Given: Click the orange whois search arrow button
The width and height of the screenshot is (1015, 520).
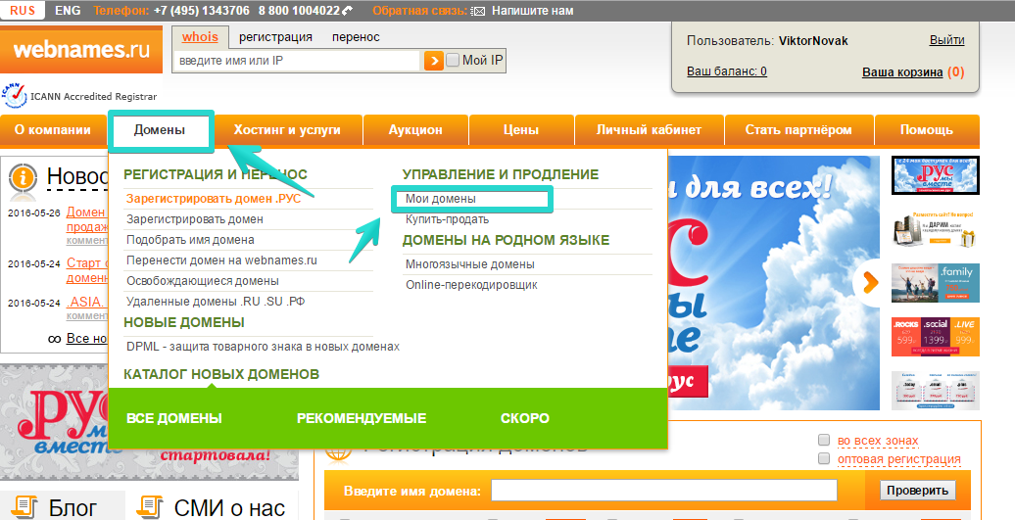Looking at the screenshot, I should coord(434,61).
